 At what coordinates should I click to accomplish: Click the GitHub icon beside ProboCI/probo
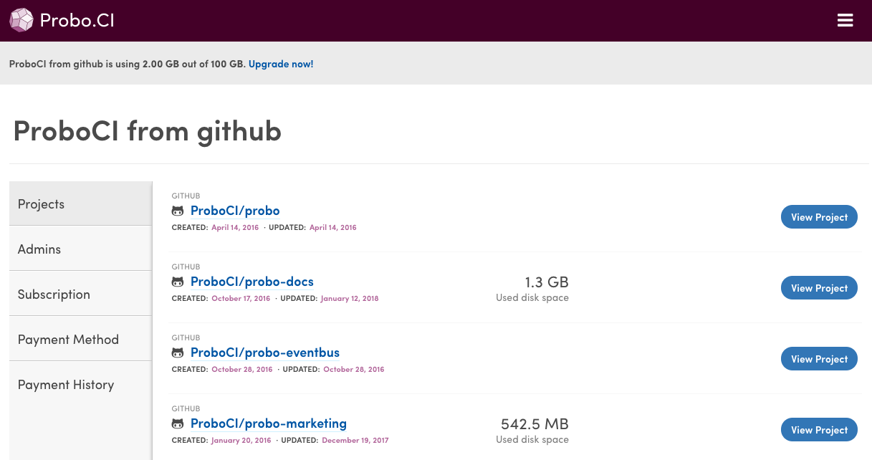pos(178,211)
